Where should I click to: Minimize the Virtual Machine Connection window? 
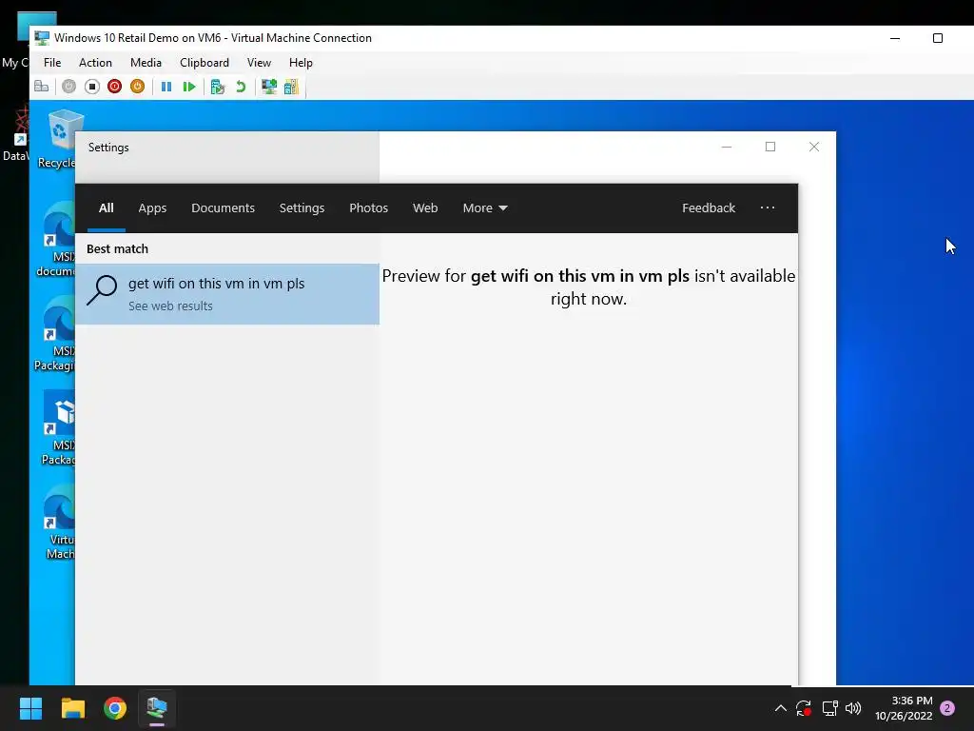[x=895, y=38]
